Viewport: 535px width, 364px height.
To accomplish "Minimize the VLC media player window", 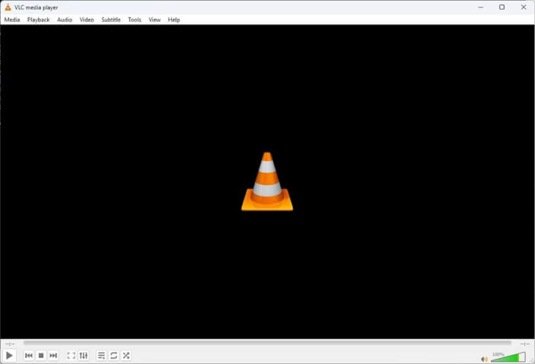I will coord(481,7).
